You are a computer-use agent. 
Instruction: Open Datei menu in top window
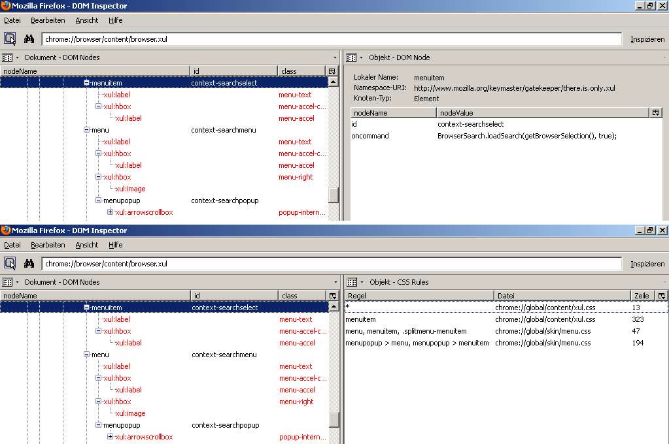(12, 20)
